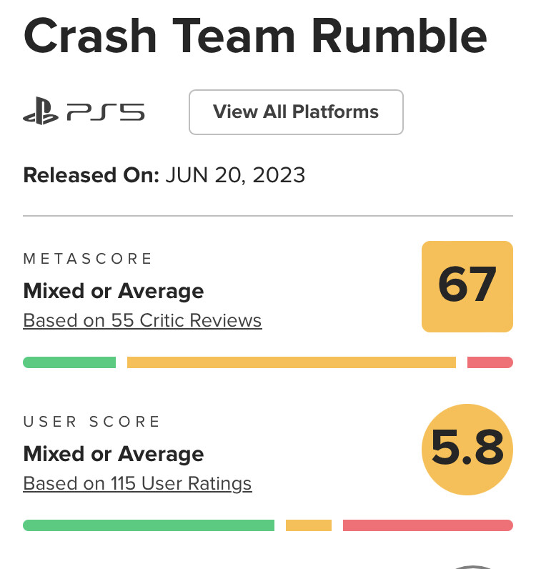Open the Based on 55 Critic Reviews link
This screenshot has height=569, width=536.
tap(142, 320)
